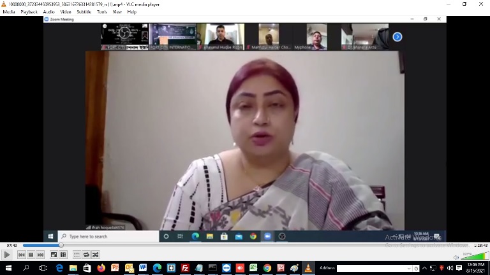Click the VLC seek progress bar
Screen dimensions: 490x275
[247, 245]
